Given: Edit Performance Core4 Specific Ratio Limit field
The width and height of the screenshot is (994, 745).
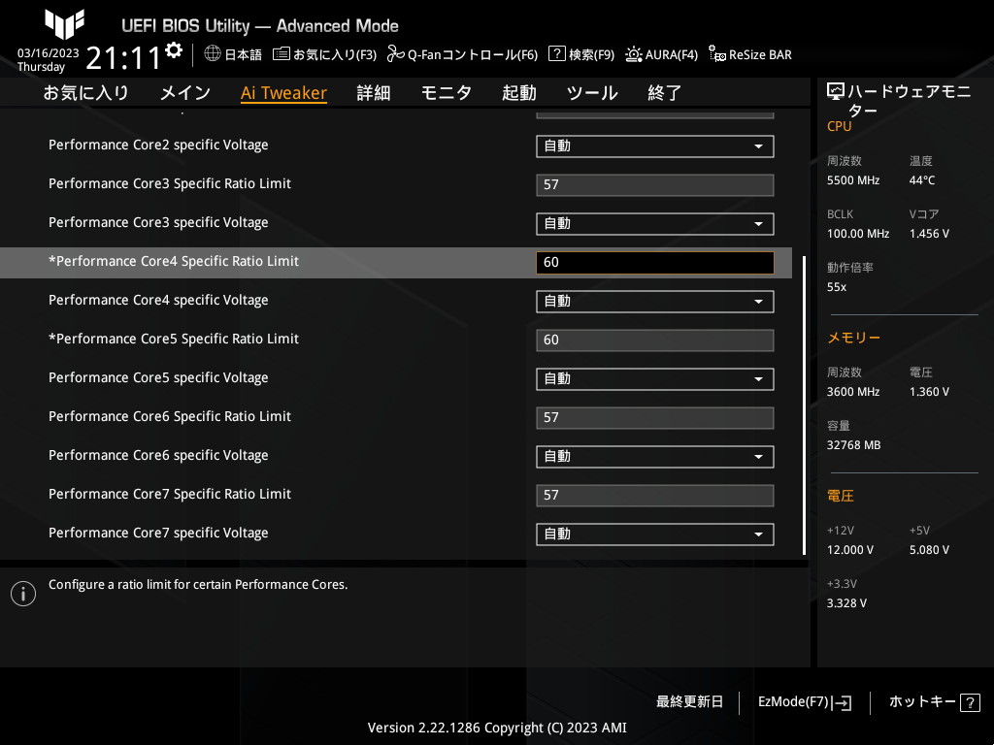Looking at the screenshot, I should (655, 262).
